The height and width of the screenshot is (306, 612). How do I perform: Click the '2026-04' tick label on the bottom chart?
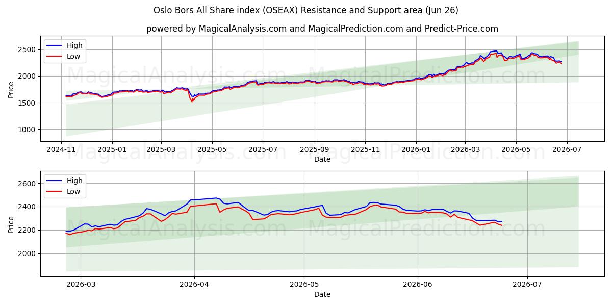(195, 284)
